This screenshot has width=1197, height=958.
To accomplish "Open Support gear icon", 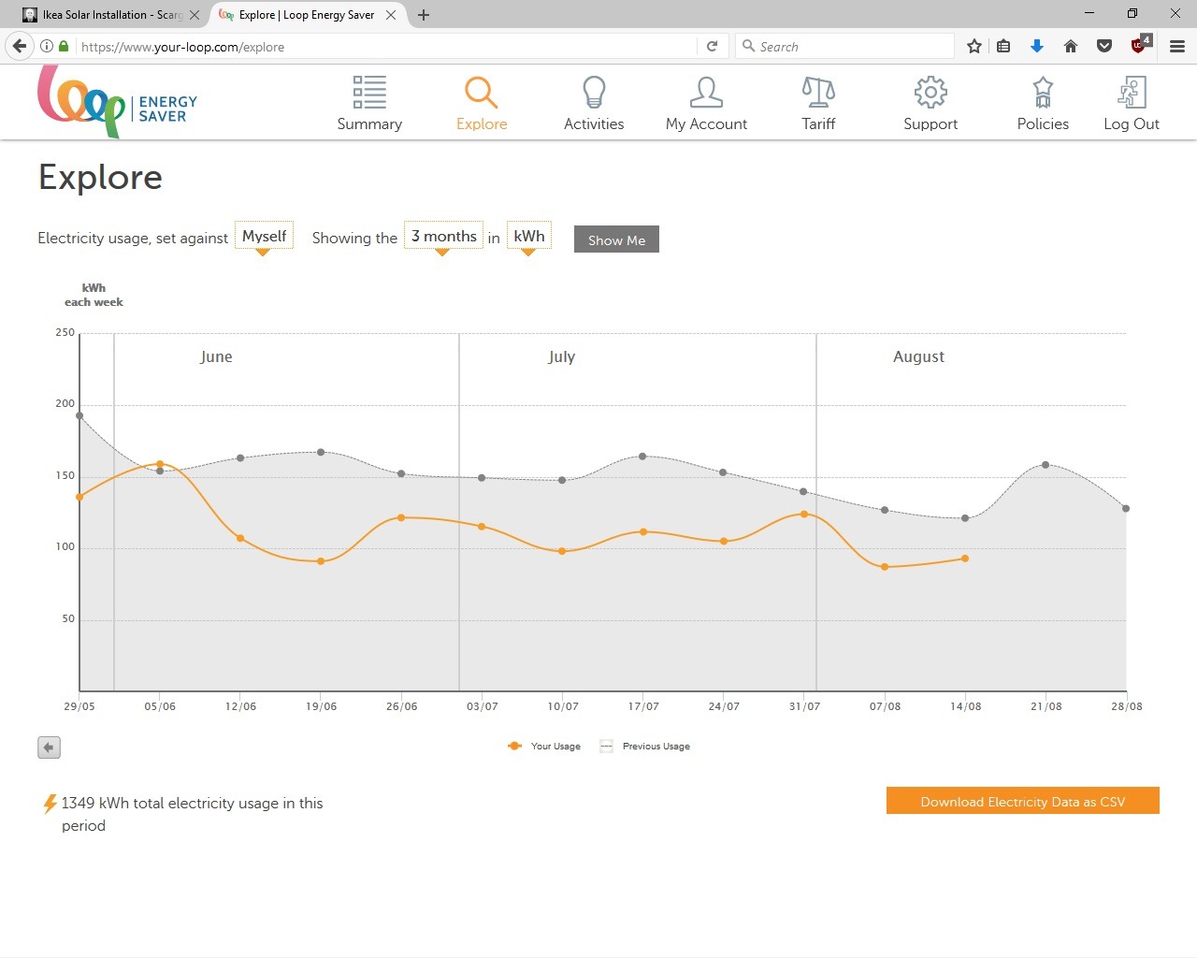I will pos(930,93).
